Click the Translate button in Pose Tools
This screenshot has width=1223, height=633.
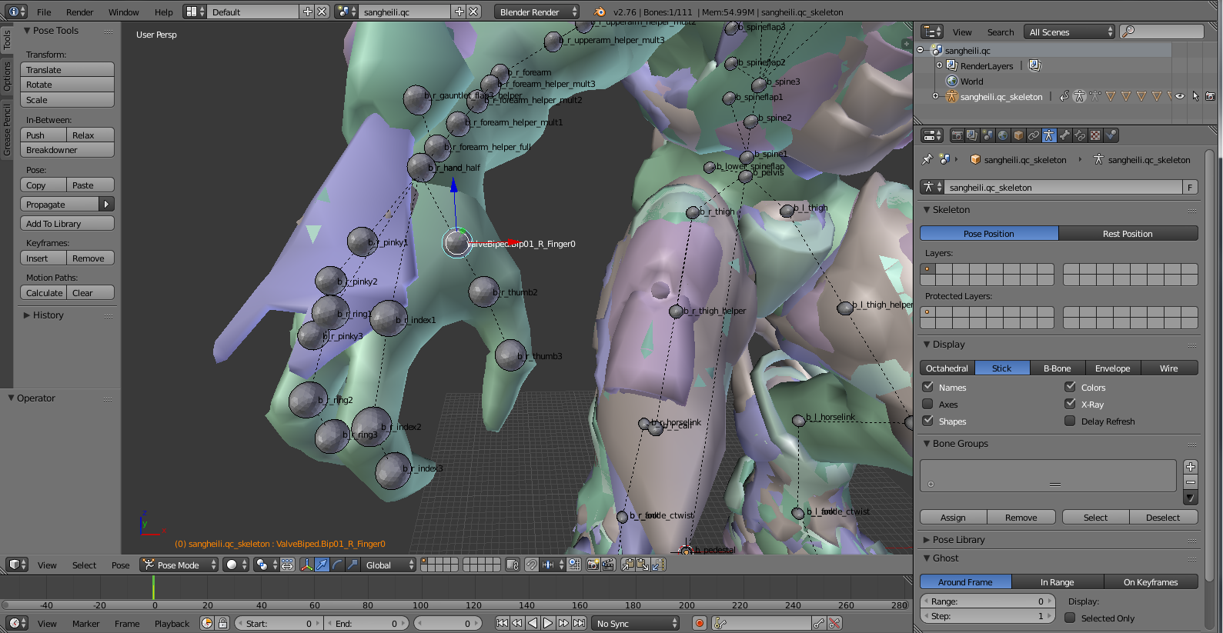pos(67,69)
